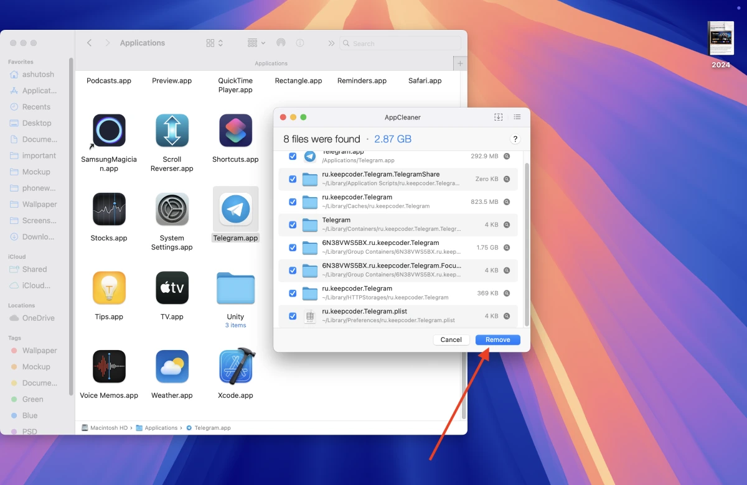The height and width of the screenshot is (485, 747).
Task: Go back in the Finder window
Action: point(90,43)
